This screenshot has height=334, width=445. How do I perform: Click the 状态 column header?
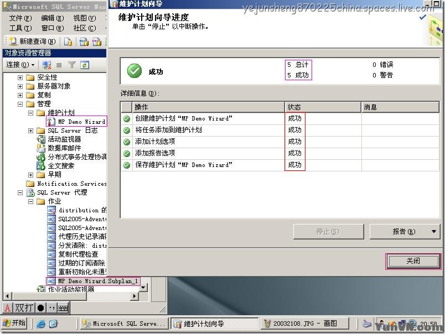coord(323,107)
